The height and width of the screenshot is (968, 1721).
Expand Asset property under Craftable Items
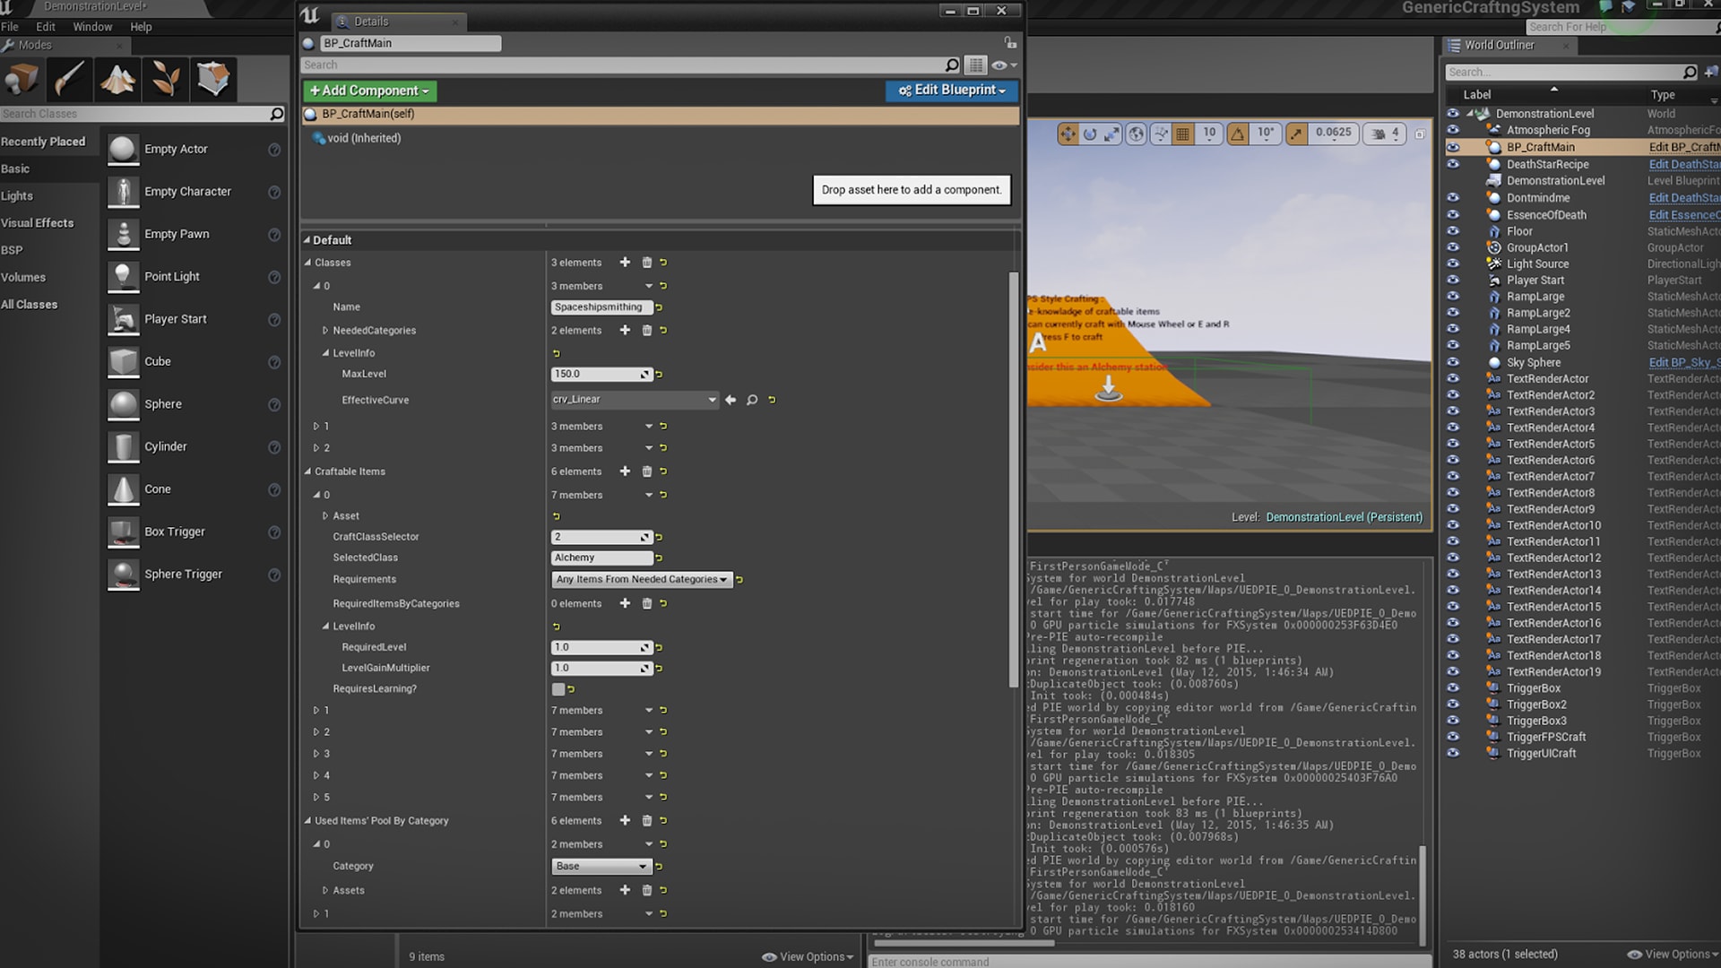point(325,516)
